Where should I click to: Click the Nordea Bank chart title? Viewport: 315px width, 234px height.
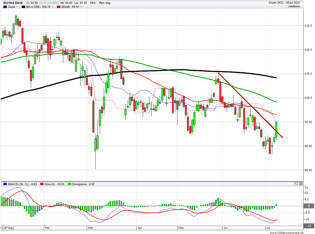pyautogui.click(x=13, y=3)
